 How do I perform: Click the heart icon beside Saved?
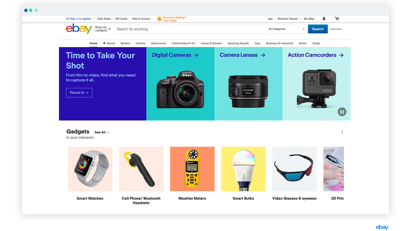(x=104, y=43)
